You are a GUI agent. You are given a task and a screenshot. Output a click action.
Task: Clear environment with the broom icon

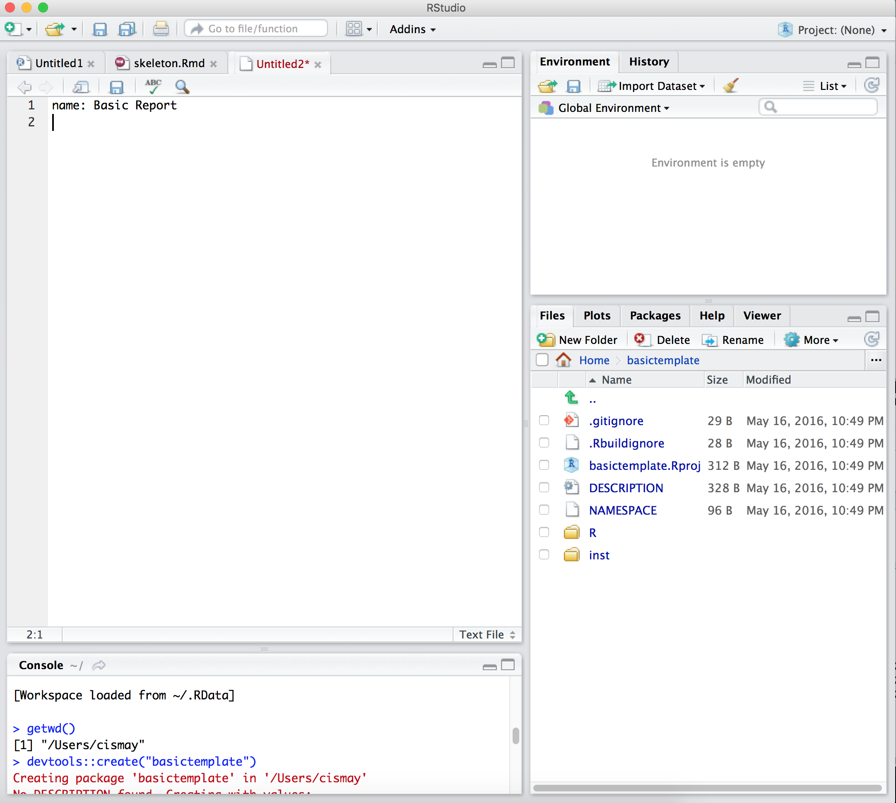(731, 86)
